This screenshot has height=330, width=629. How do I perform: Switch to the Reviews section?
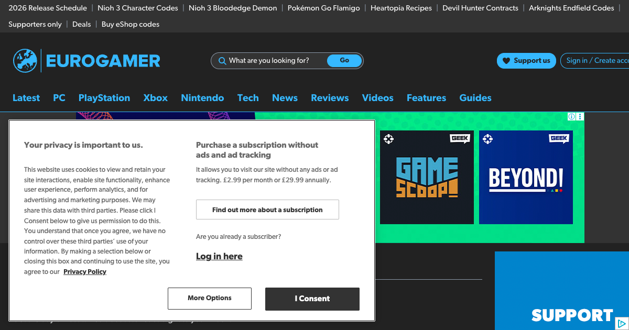tap(330, 98)
